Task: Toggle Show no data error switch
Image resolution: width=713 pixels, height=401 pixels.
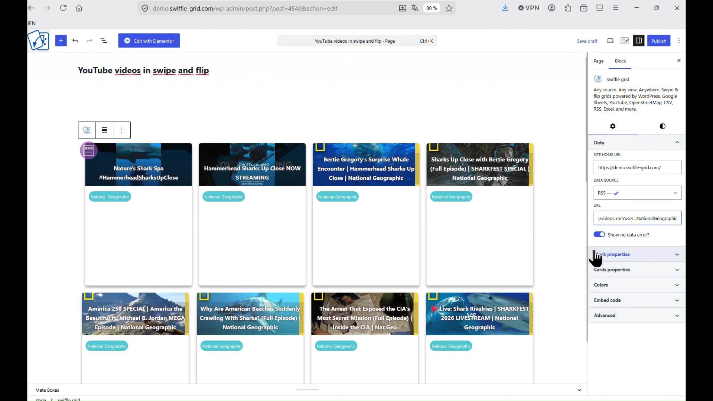Action: (599, 235)
